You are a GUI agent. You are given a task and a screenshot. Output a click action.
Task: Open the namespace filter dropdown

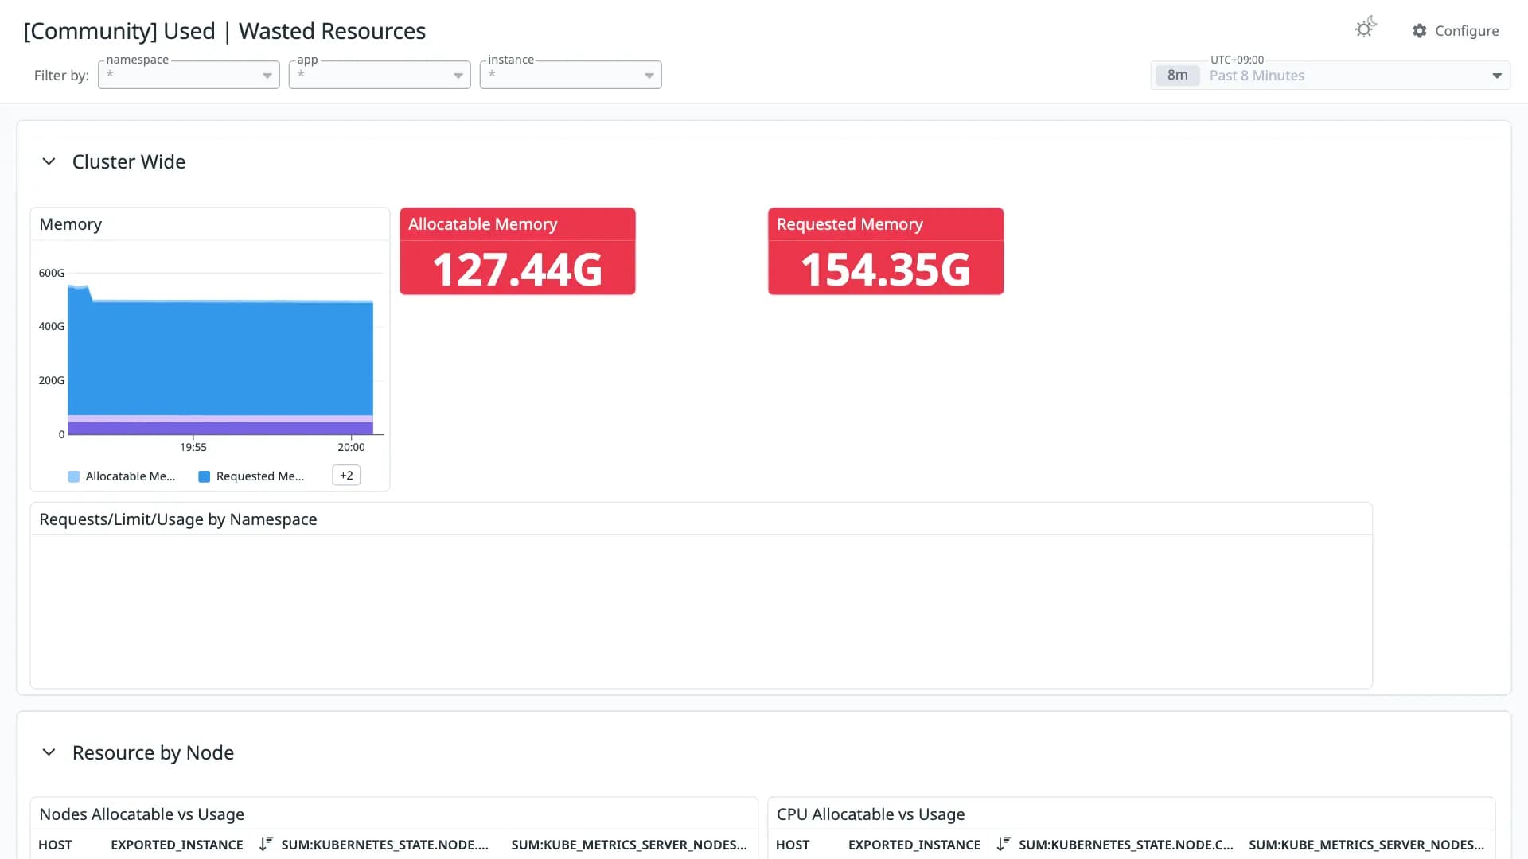coord(189,75)
